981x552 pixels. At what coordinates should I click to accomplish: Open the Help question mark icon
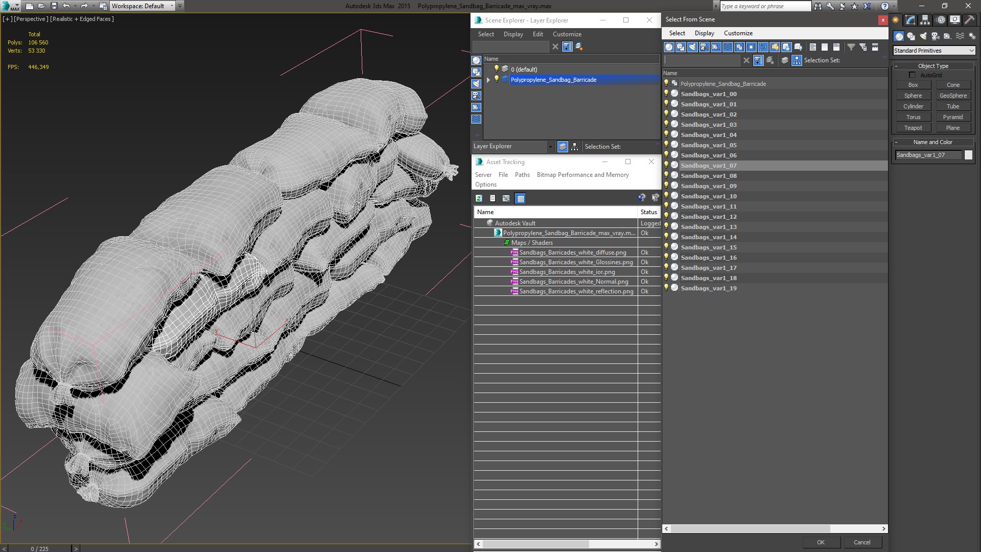pos(884,6)
